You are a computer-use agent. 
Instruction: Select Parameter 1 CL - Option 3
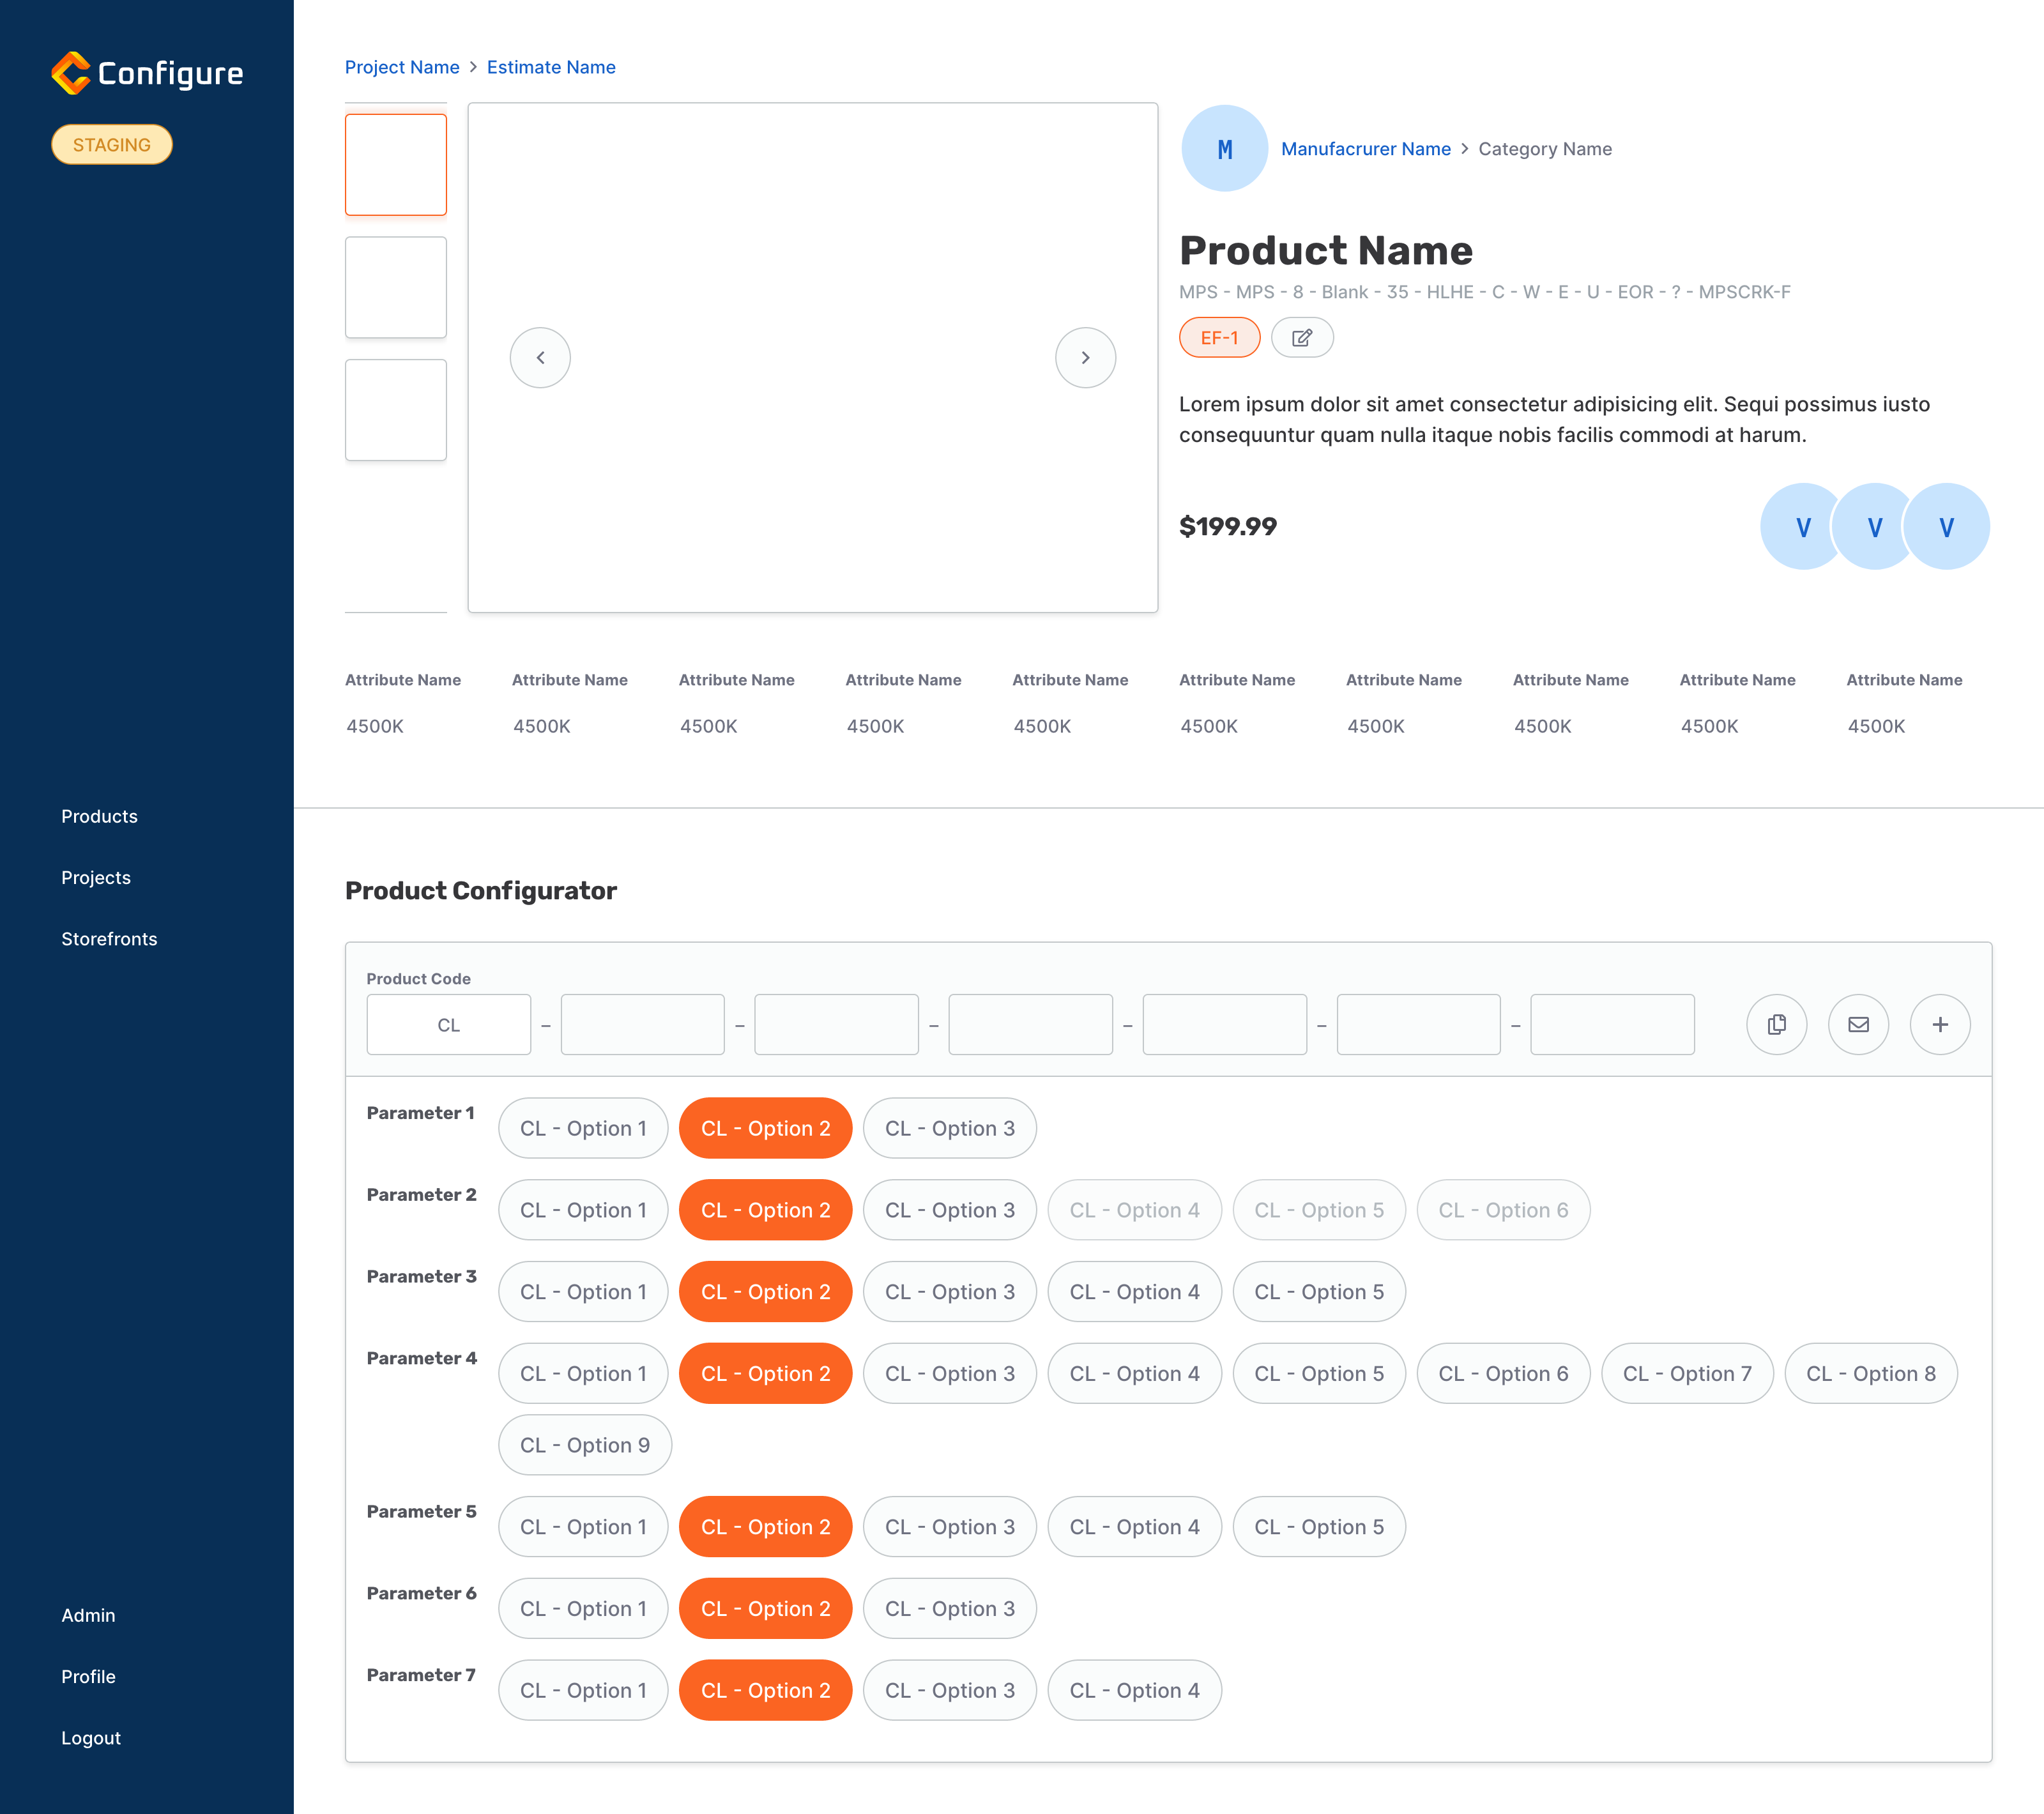click(949, 1128)
